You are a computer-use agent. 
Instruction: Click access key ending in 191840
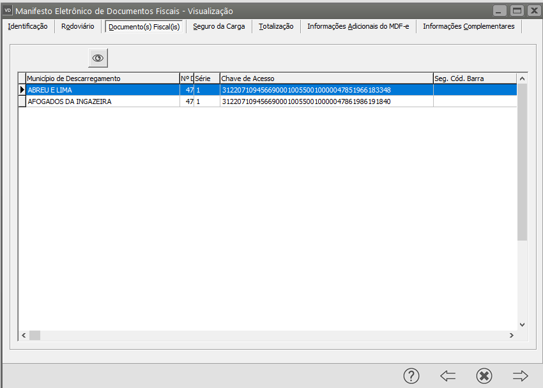[x=307, y=101]
